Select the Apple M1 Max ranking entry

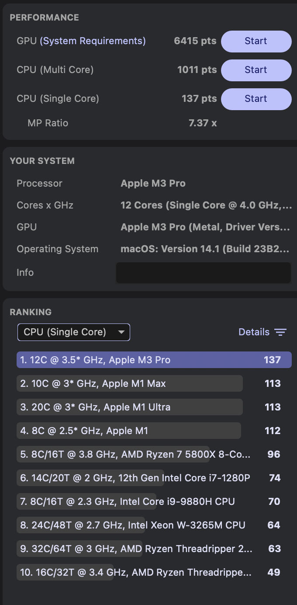[129, 384]
